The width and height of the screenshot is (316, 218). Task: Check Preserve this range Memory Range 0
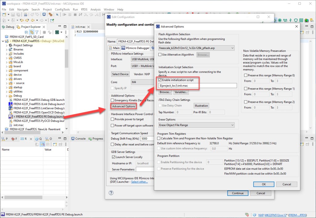coord(245,76)
